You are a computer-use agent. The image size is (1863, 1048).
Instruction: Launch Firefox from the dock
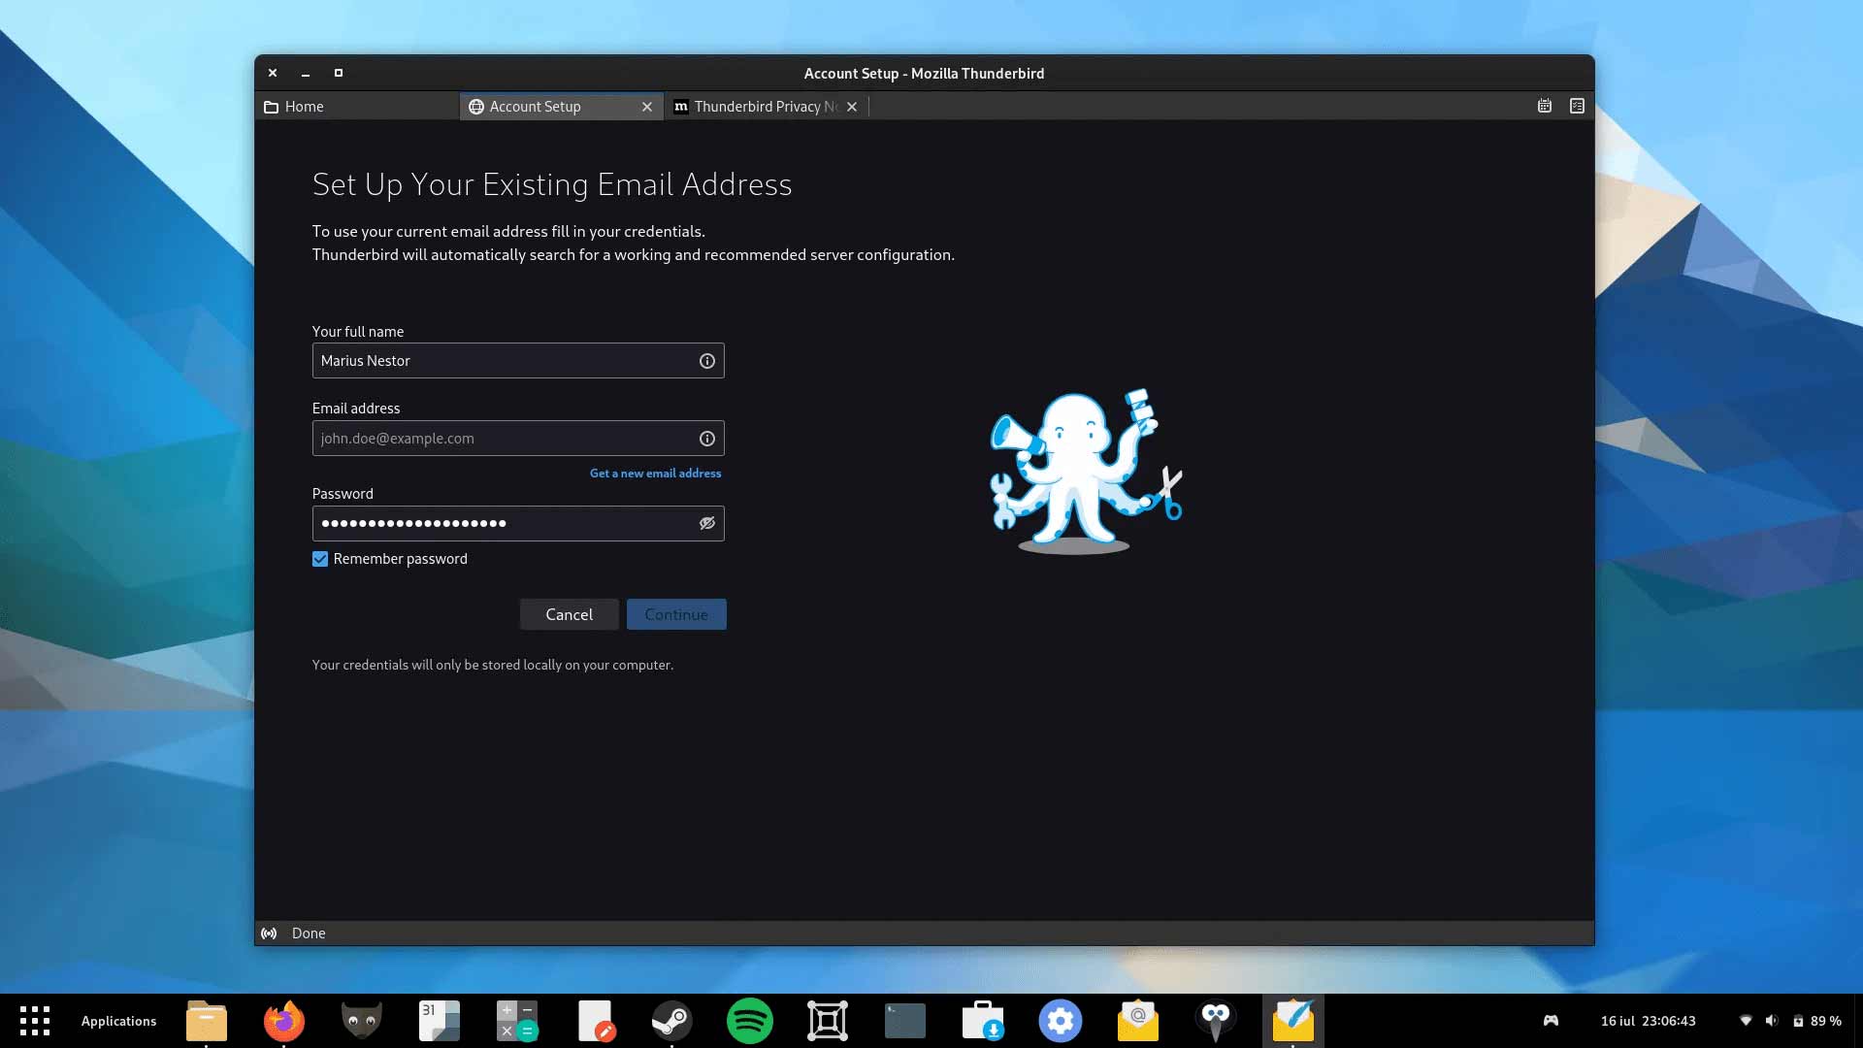click(284, 1021)
